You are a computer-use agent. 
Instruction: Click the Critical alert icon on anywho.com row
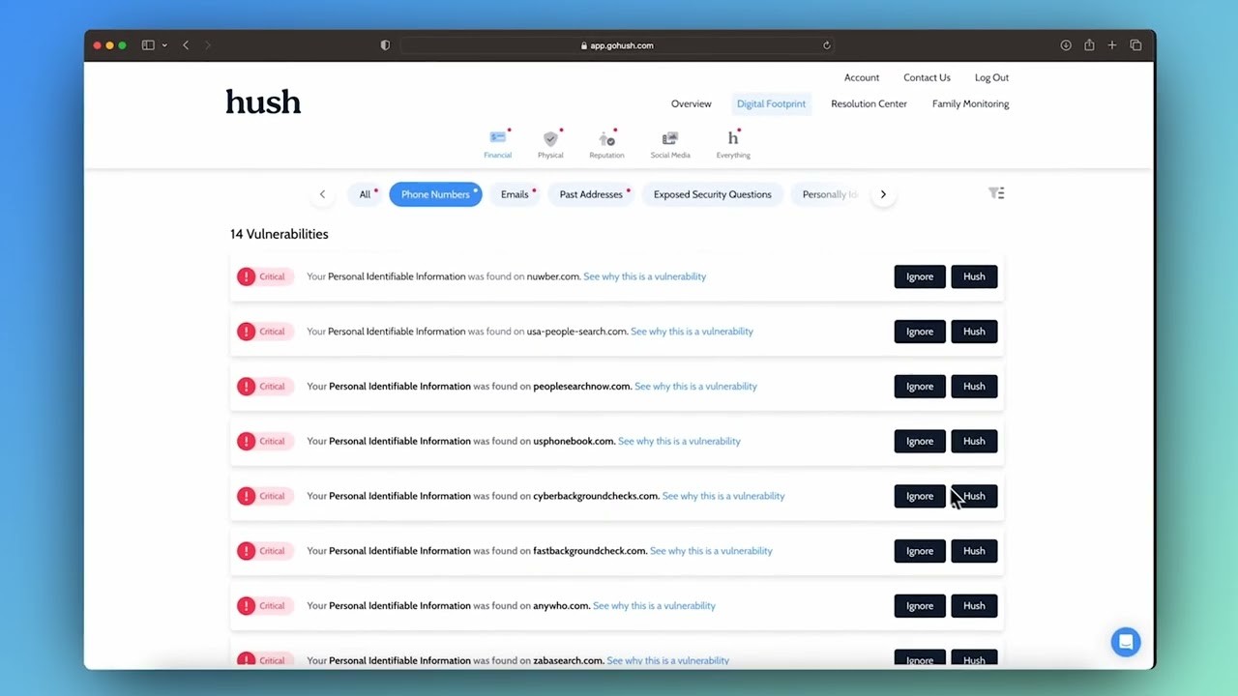(246, 605)
